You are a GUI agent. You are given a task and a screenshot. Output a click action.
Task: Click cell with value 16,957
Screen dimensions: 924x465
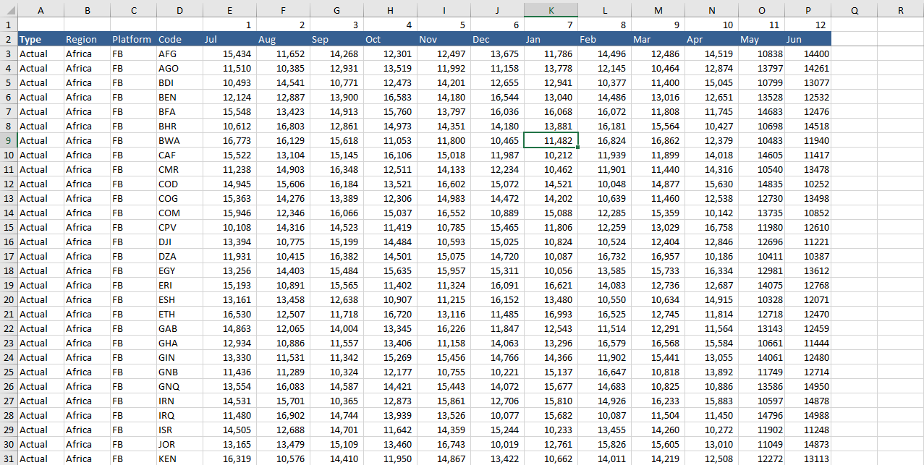click(x=658, y=256)
